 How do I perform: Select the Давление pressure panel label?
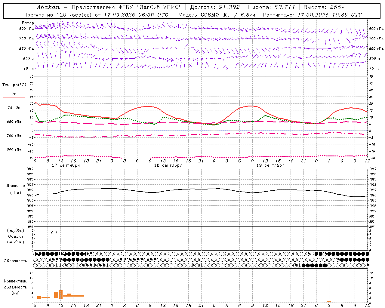click(16, 186)
